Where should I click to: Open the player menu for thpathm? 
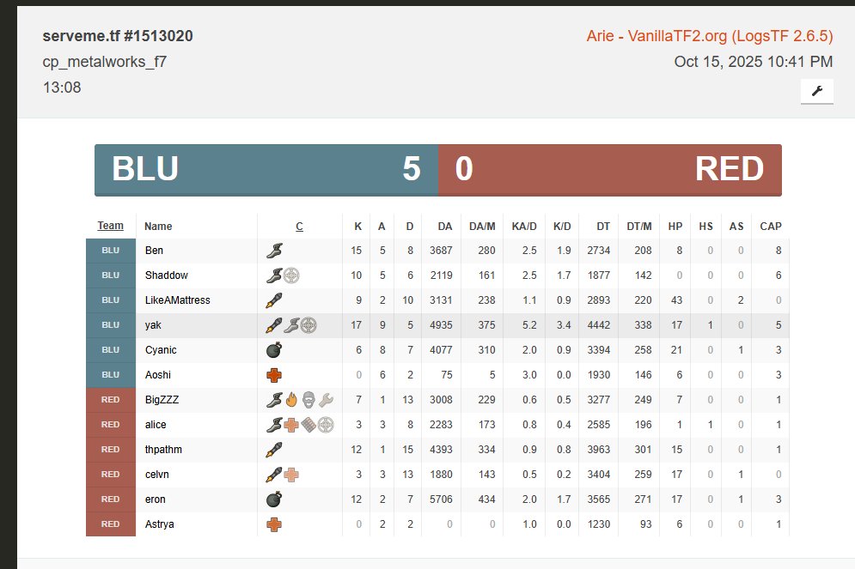point(163,450)
